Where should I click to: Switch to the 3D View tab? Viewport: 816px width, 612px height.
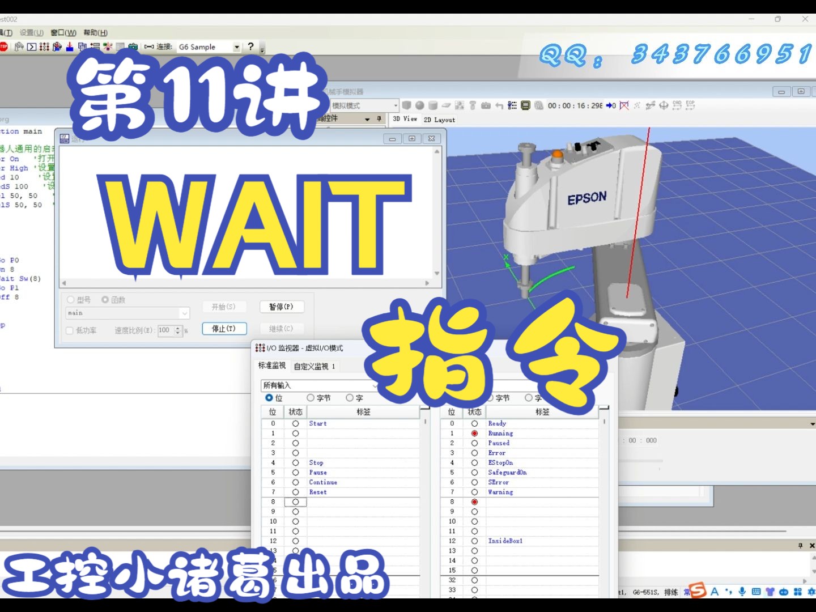(405, 119)
